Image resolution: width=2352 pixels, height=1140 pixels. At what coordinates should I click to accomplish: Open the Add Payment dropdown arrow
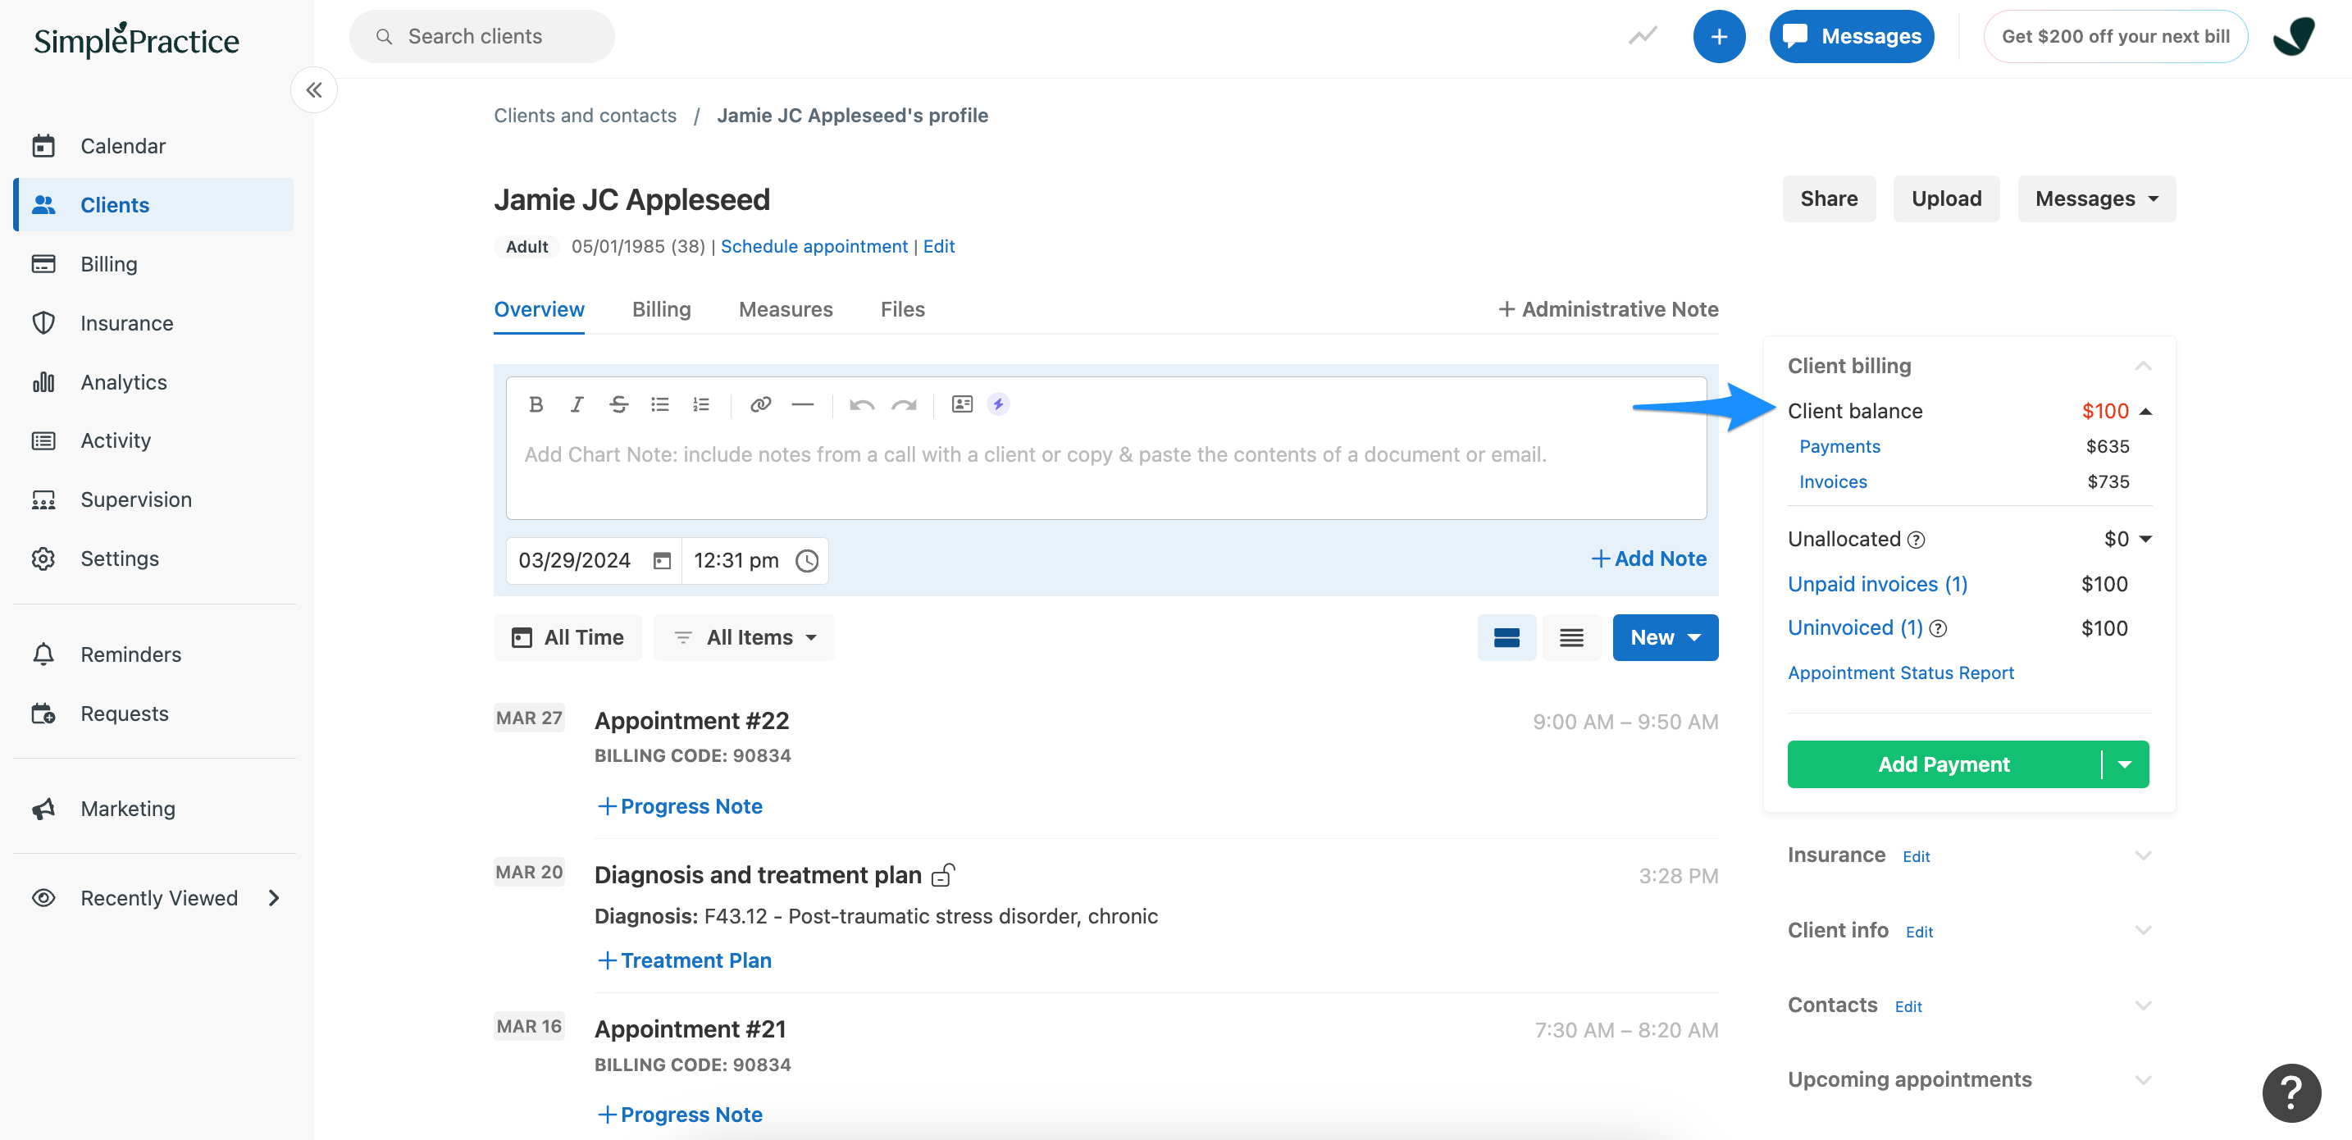2126,764
